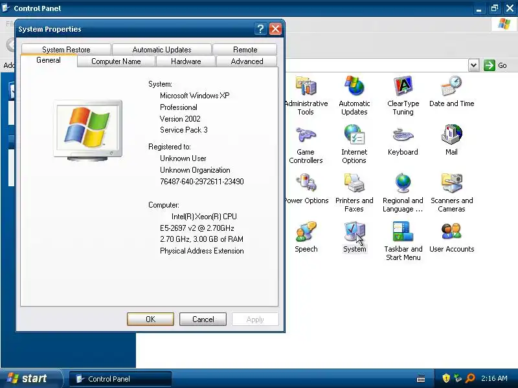Click the magnifier tray icon in taskbar
The image size is (518, 388).
470,378
